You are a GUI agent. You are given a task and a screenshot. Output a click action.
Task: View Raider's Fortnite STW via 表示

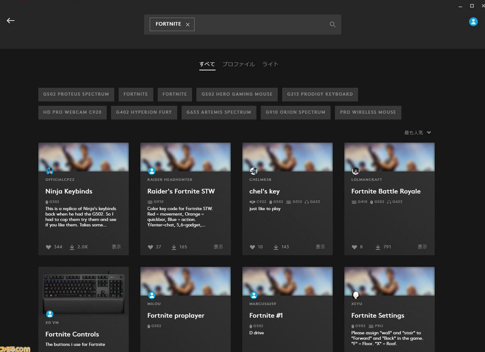pyautogui.click(x=218, y=247)
